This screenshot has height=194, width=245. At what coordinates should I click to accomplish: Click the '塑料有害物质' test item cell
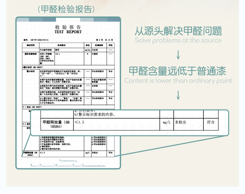[x=31, y=54]
